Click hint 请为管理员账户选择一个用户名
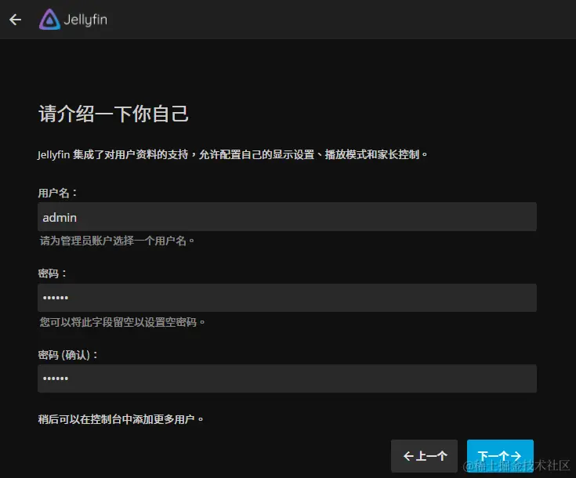The image size is (576, 478). click(117, 241)
